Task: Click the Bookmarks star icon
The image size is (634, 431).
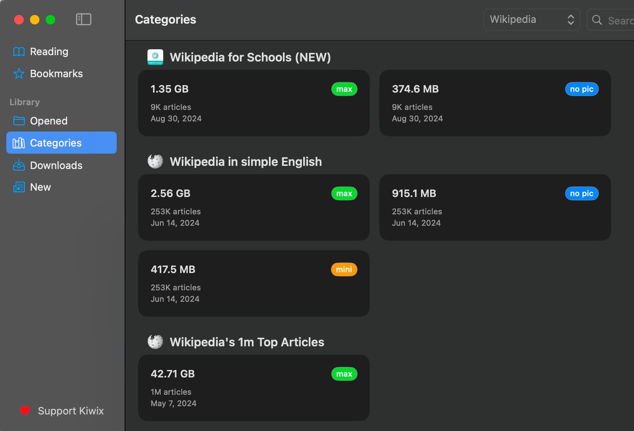Action: point(19,74)
